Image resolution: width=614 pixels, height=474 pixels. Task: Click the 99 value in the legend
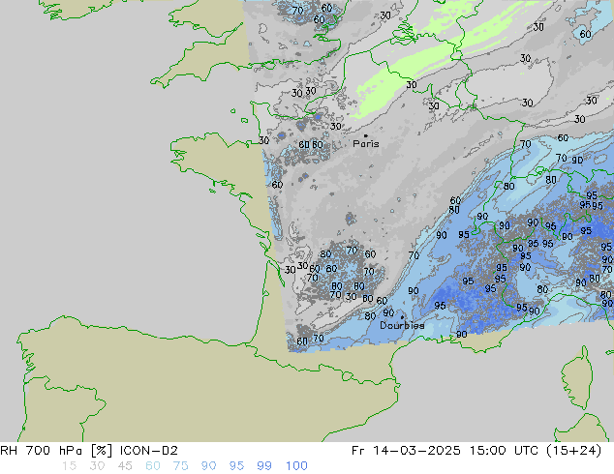(x=264, y=466)
